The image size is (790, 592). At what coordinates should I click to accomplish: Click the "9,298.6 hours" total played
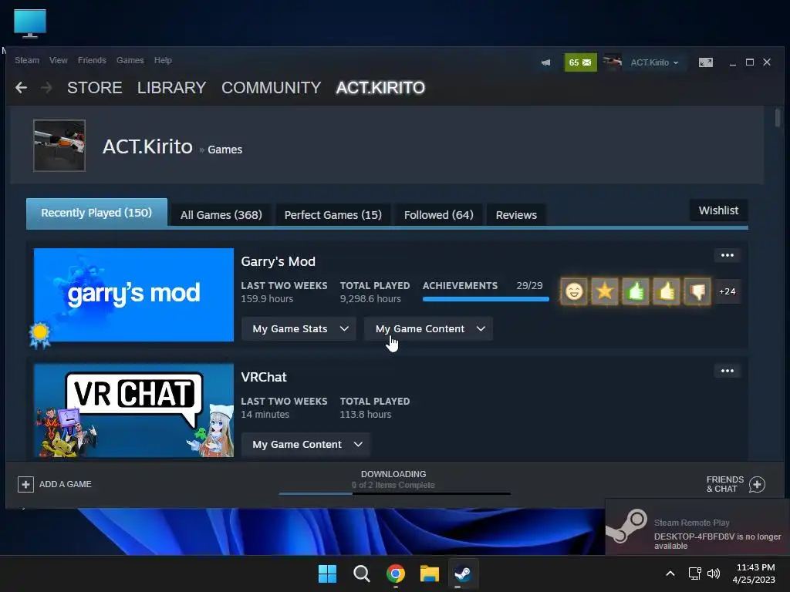370,298
